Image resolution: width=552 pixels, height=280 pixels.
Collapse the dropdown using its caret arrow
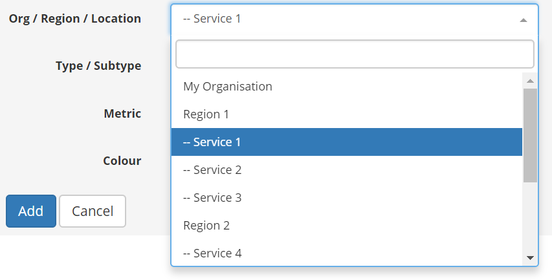click(x=524, y=20)
